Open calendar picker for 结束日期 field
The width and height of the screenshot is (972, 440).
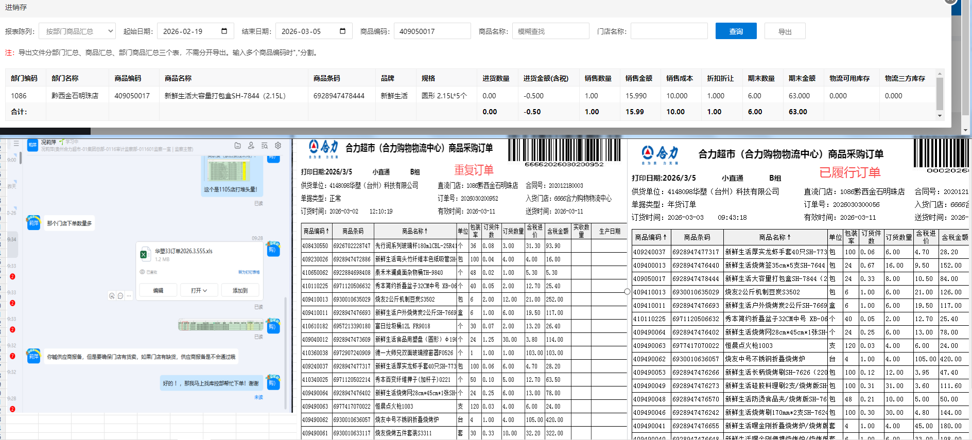click(x=342, y=31)
